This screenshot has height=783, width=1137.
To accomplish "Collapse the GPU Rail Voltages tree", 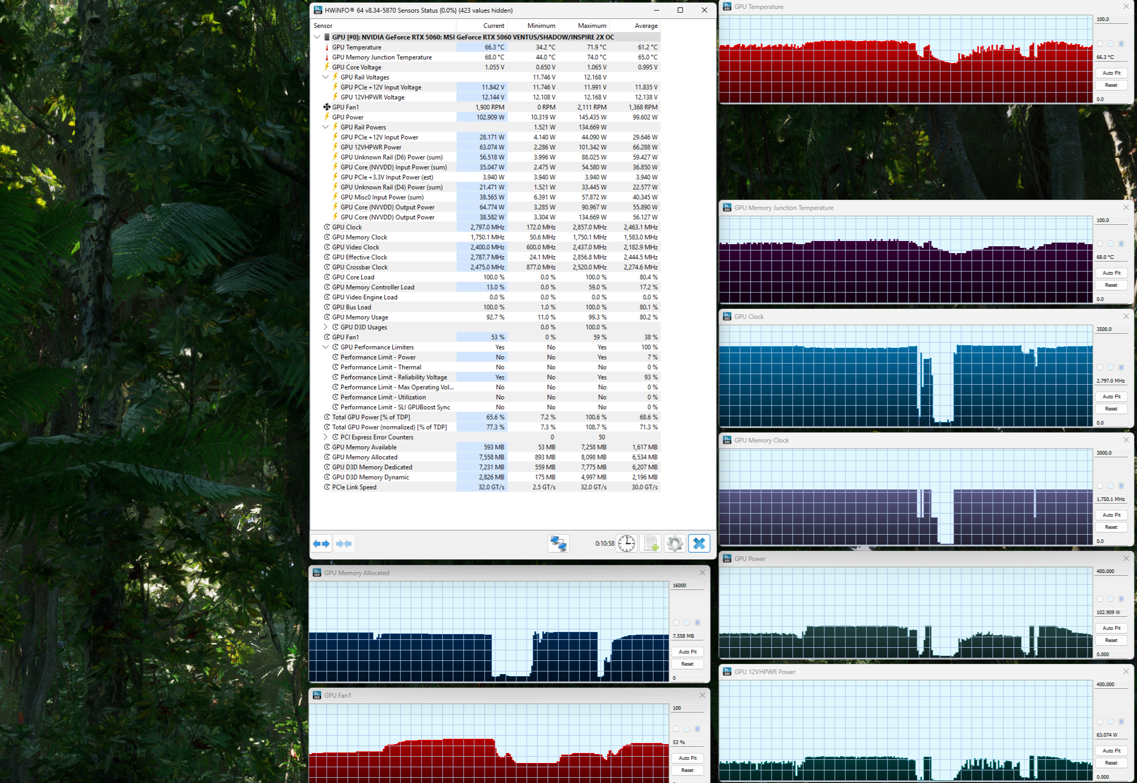I will coord(325,77).
